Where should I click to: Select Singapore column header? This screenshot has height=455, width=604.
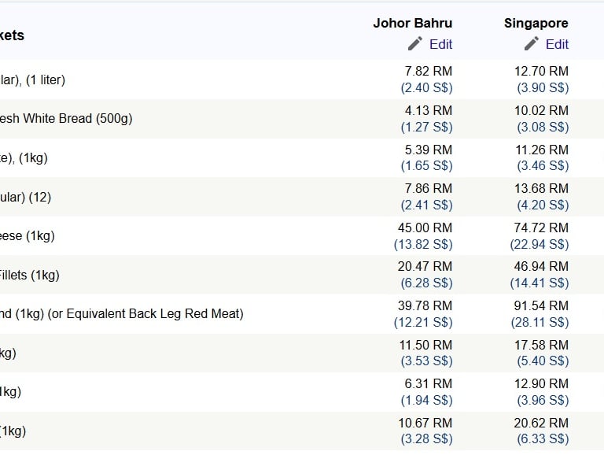point(536,23)
